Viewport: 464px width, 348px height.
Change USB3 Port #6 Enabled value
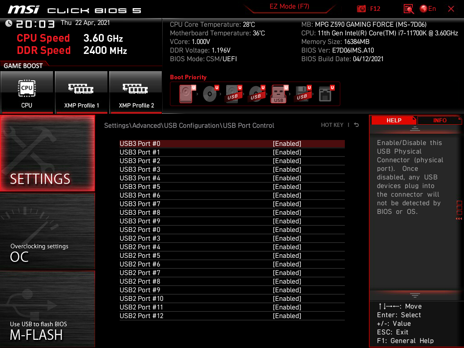click(287, 195)
